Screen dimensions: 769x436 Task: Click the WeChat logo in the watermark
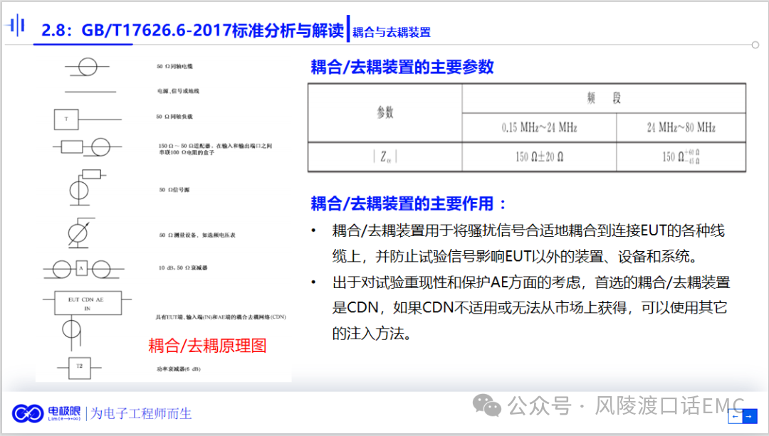(488, 406)
